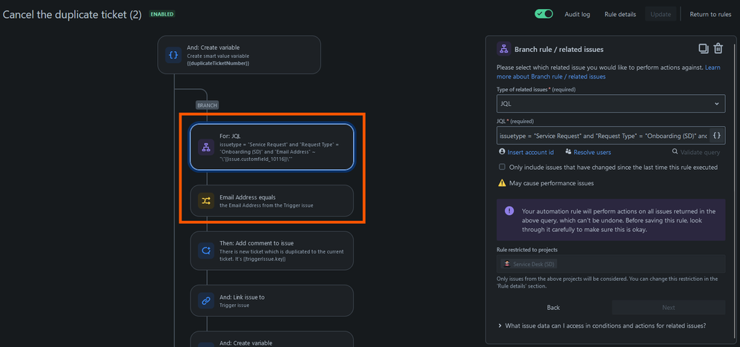This screenshot has height=347, width=740.
Task: Toggle the rule enabled switch off
Action: click(x=544, y=14)
